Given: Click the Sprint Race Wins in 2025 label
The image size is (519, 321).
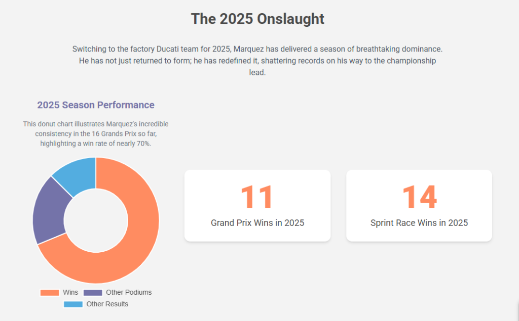Looking at the screenshot, I should coord(419,223).
